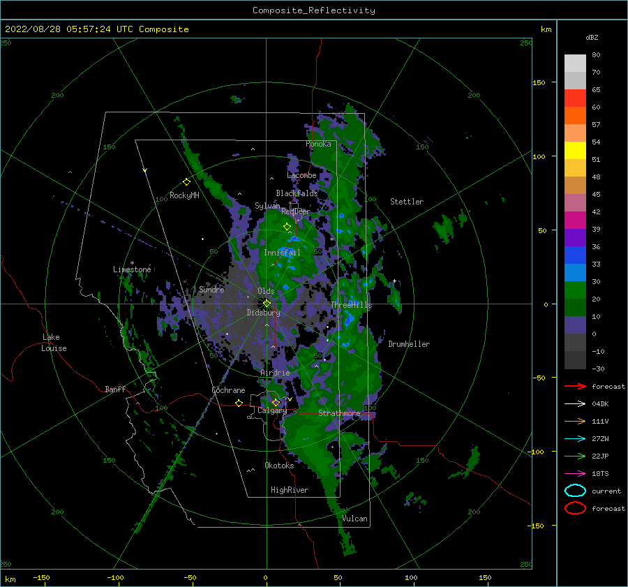Click the 18TS legend label
The image size is (628, 587).
[x=600, y=474]
